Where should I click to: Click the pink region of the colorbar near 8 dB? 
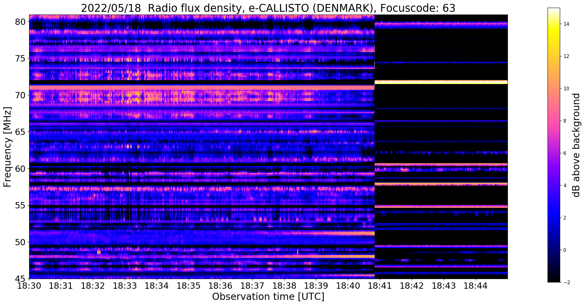pyautogui.click(x=554, y=121)
